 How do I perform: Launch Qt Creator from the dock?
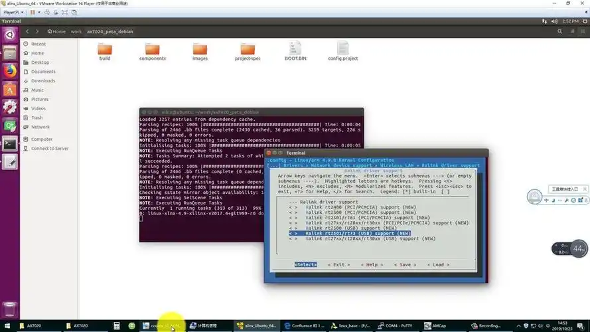10,125
